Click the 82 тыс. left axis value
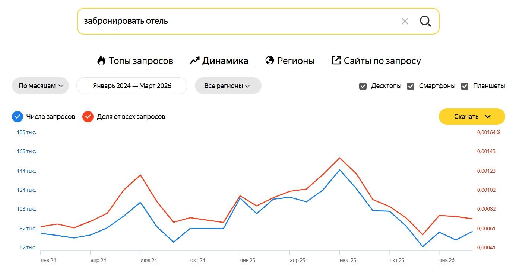516x275 pixels. point(28,229)
